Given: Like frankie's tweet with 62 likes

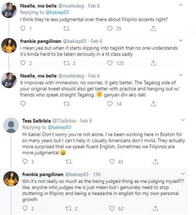Looking at the screenshot, I should click(x=113, y=208).
